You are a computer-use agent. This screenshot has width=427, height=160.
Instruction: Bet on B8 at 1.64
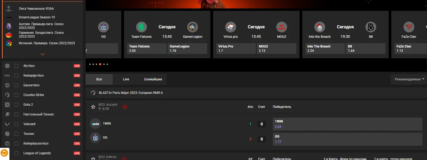tap(366, 49)
